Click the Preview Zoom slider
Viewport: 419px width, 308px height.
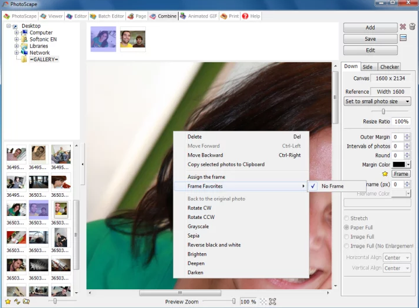tap(233, 301)
